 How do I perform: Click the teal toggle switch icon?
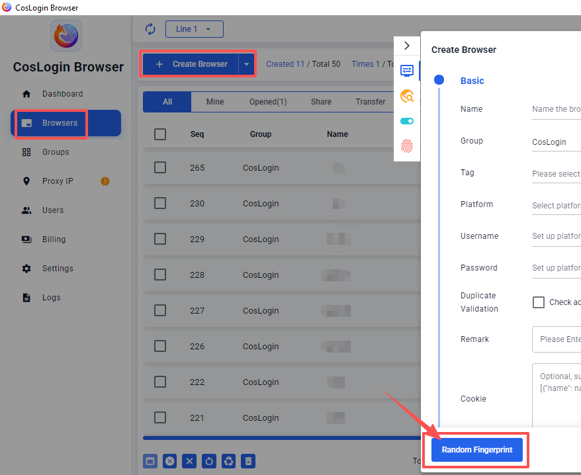point(407,121)
